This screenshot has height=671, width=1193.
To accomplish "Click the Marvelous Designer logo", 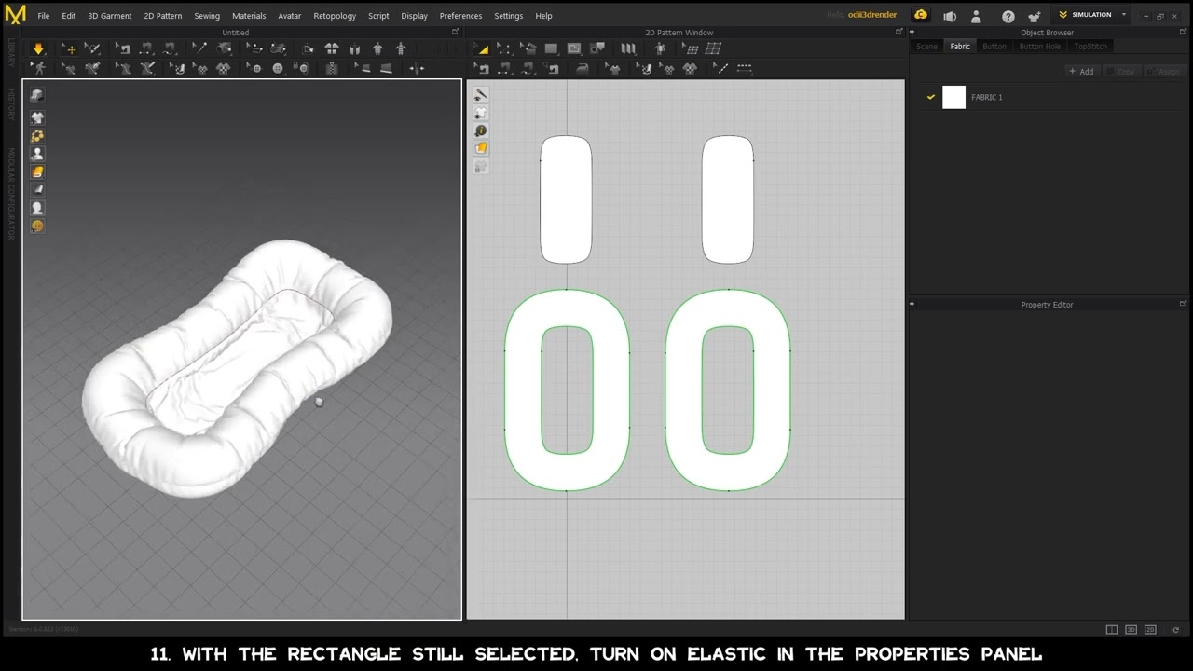I will click(x=15, y=15).
